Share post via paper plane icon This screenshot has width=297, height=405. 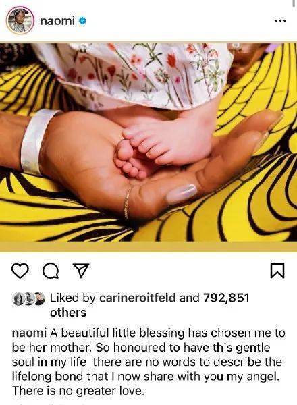pyautogui.click(x=81, y=271)
